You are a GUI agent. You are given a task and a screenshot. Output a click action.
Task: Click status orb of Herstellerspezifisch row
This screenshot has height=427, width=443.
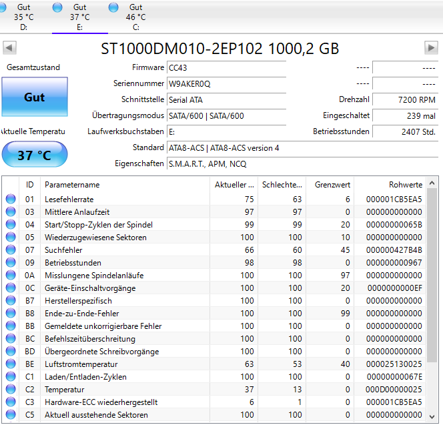pos(11,300)
